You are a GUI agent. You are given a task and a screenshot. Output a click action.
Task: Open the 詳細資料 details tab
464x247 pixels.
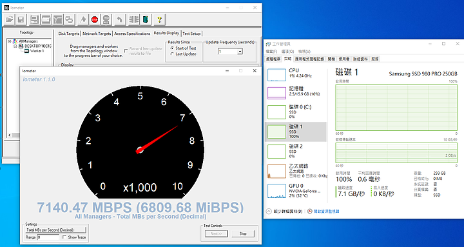(360, 59)
